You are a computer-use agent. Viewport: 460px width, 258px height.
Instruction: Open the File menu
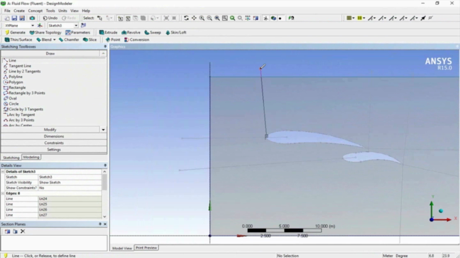[x=7, y=11]
